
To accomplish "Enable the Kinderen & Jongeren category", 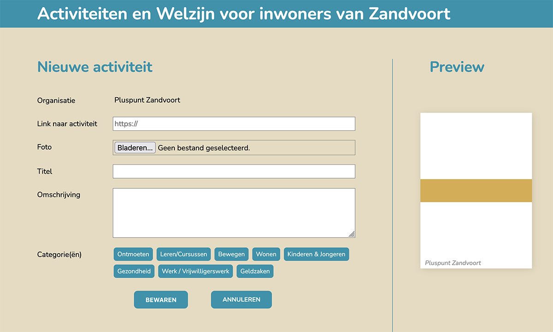I will pos(316,254).
